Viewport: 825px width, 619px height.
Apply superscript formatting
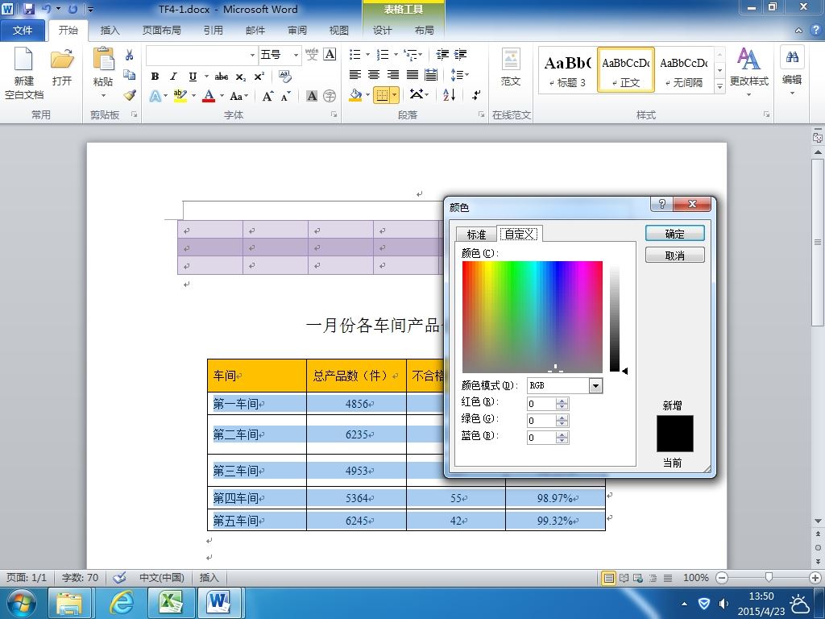[x=259, y=77]
